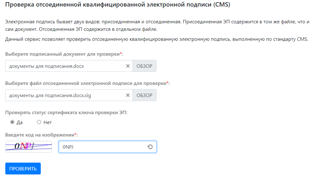Select the 'Да' radio option
The image size is (313, 176).
12,122
